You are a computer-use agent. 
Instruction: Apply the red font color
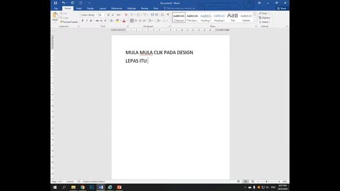tap(124, 21)
